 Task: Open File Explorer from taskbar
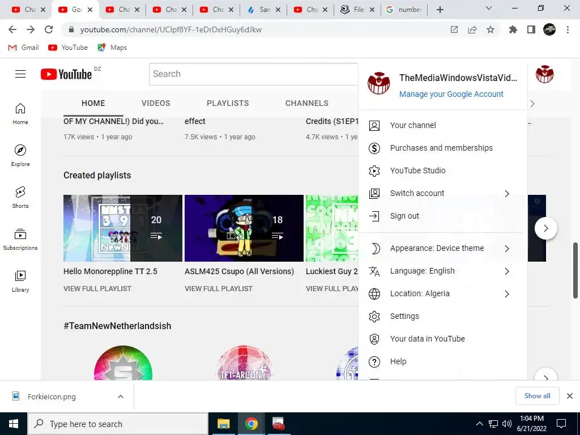tap(223, 424)
